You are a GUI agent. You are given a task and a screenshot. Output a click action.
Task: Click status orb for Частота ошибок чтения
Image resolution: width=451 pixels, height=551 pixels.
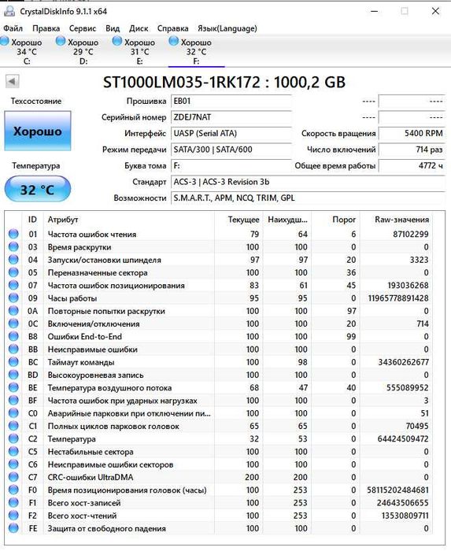[x=13, y=234]
